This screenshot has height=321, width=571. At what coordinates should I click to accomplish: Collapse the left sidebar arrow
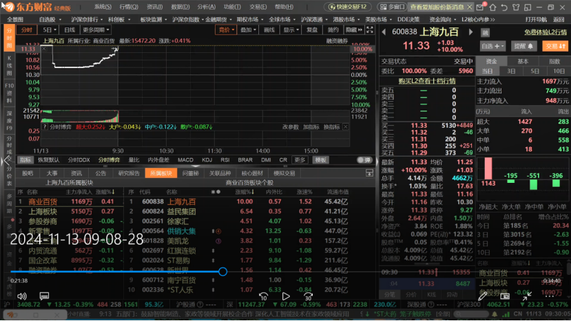point(6,161)
